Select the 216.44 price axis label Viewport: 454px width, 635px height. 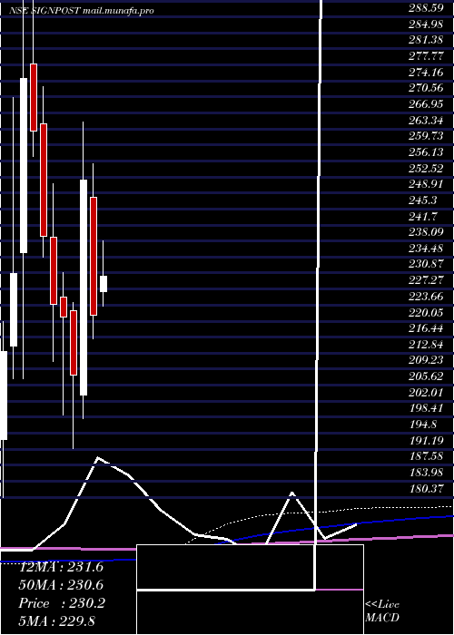[426, 328]
